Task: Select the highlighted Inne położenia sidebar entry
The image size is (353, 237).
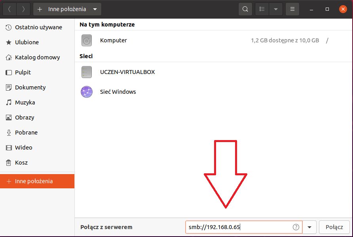Action: 37,181
